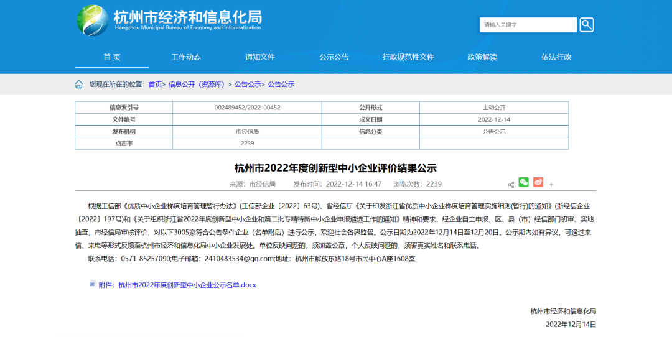Screen dimensions: 672x337
Task: Click the plus more-share icon
Action: pyautogui.click(x=551, y=185)
